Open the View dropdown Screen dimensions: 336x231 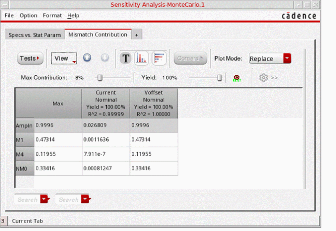pos(64,58)
